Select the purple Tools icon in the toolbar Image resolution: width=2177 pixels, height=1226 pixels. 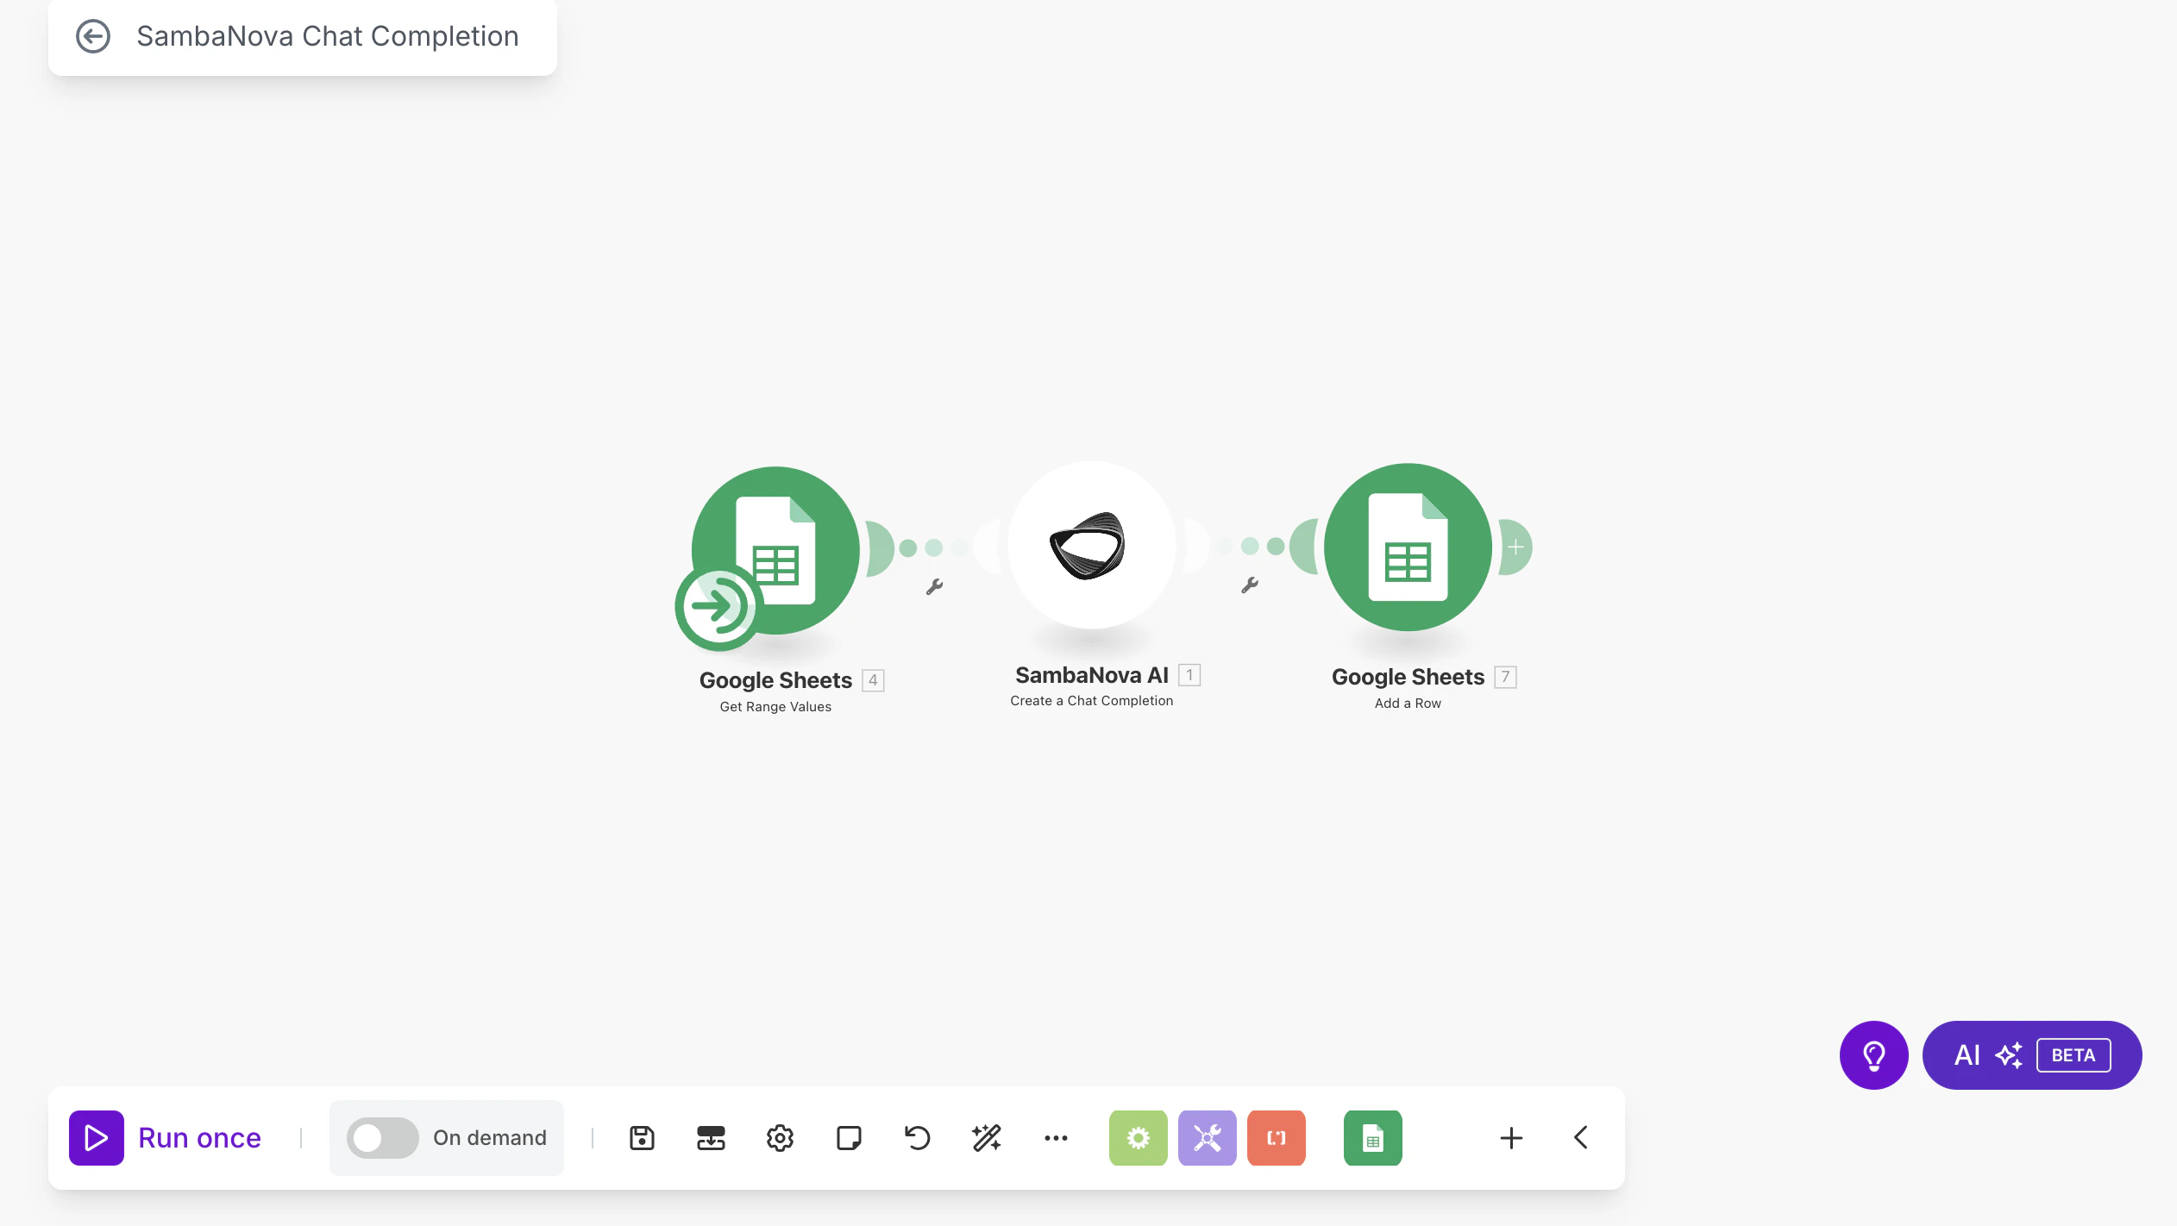tap(1207, 1137)
